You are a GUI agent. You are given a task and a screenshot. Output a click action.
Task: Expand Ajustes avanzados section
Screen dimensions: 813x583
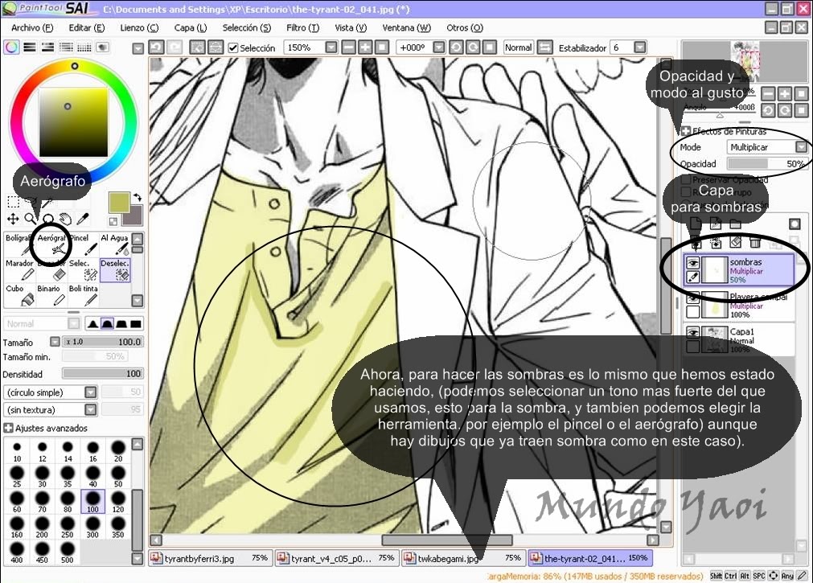pos(8,428)
